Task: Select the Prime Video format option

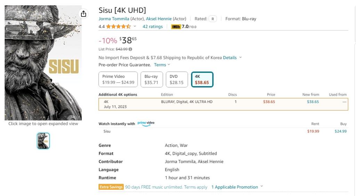Action: coord(118,79)
